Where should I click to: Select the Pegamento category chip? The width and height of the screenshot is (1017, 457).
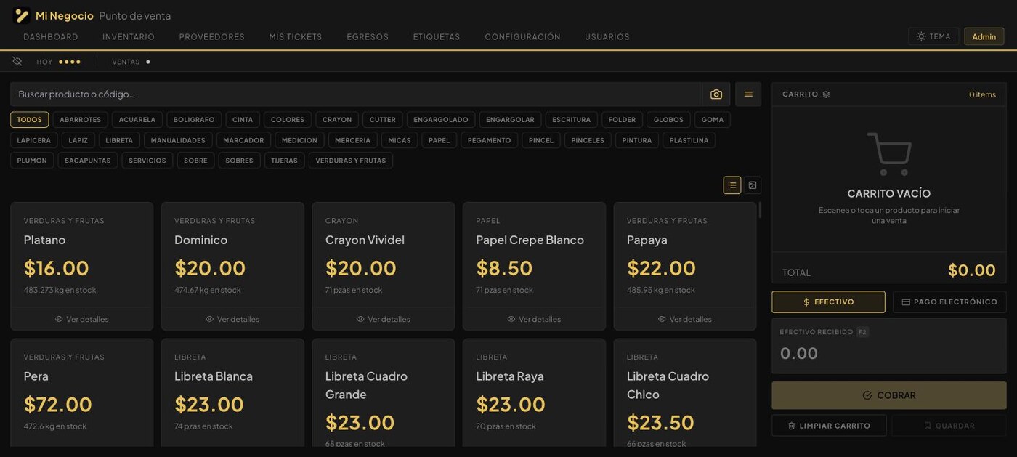click(x=489, y=140)
